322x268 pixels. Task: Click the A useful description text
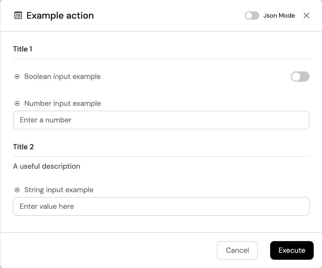pyautogui.click(x=47, y=166)
